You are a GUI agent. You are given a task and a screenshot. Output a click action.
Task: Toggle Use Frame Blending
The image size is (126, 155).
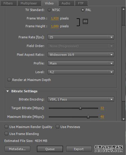[6, 134]
